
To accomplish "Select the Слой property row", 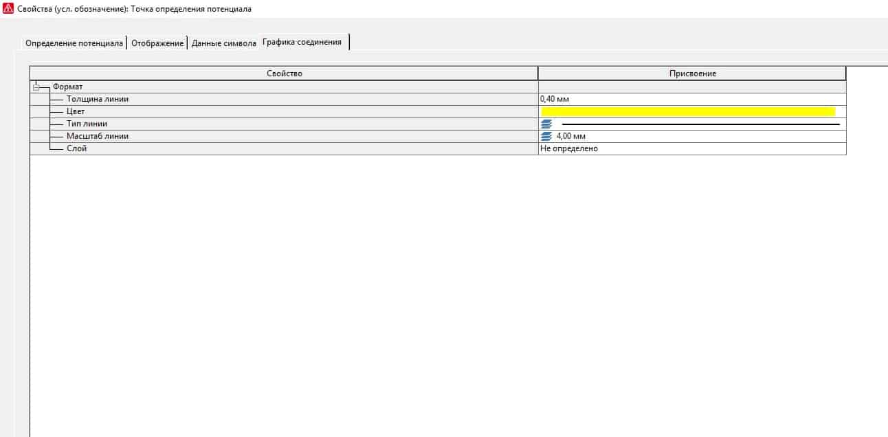I will click(438, 148).
